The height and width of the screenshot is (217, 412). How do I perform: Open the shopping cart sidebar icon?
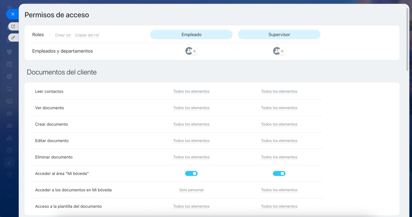point(9,89)
